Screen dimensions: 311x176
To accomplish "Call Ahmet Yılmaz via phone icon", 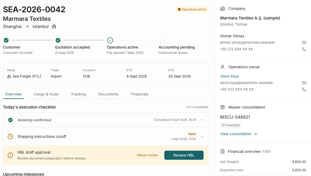I will [x=304, y=49].
